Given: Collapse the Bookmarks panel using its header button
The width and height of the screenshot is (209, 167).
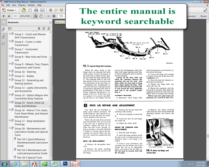Looking at the screenshot, I should coord(51,22).
